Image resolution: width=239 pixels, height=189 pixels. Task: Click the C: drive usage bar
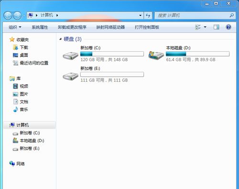(x=112, y=54)
